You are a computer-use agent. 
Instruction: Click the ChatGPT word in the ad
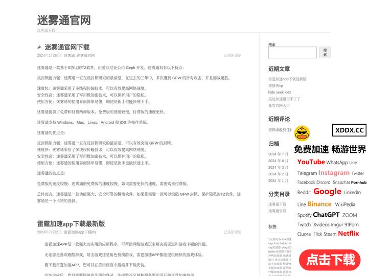pos(326,215)
